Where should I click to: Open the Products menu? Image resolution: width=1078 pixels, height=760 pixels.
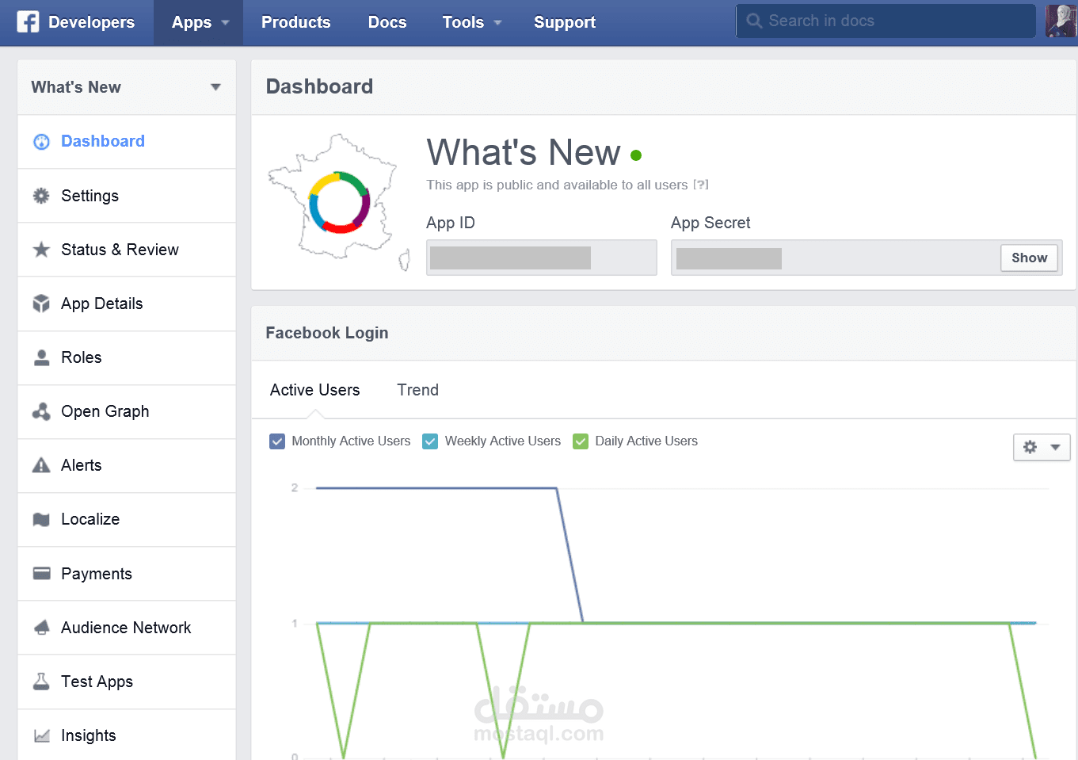click(296, 22)
